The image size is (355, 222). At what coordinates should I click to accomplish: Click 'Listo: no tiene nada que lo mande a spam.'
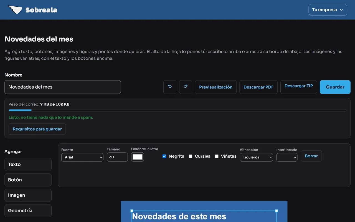coord(51,117)
